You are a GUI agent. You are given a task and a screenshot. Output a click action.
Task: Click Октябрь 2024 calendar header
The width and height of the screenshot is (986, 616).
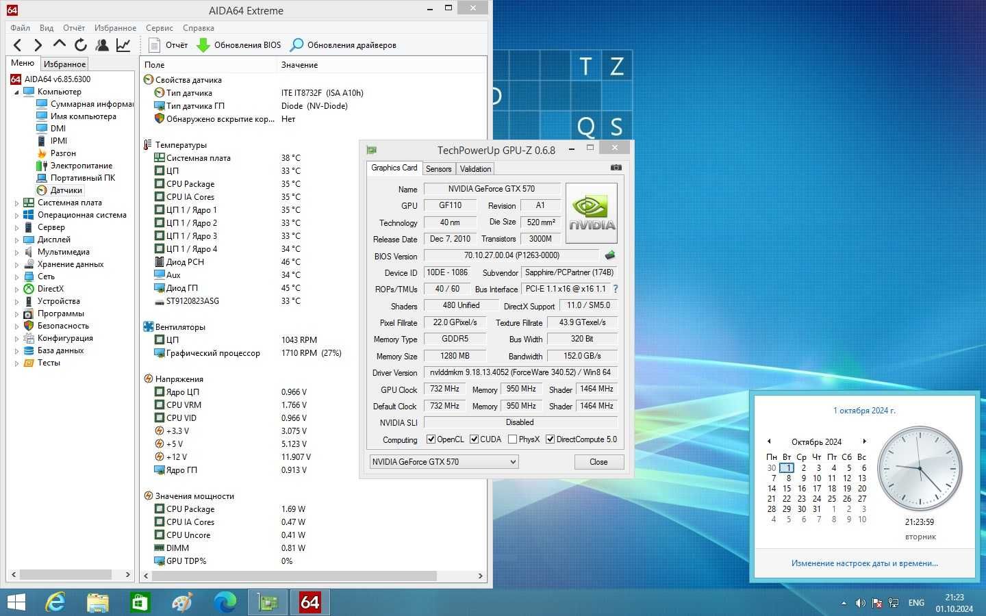[x=816, y=442]
